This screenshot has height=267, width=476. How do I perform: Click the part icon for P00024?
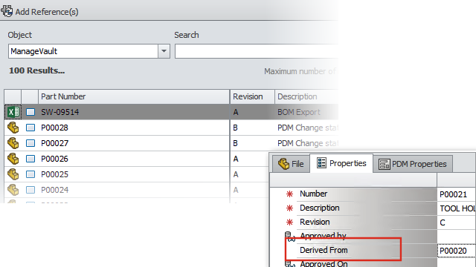pyautogui.click(x=13, y=190)
